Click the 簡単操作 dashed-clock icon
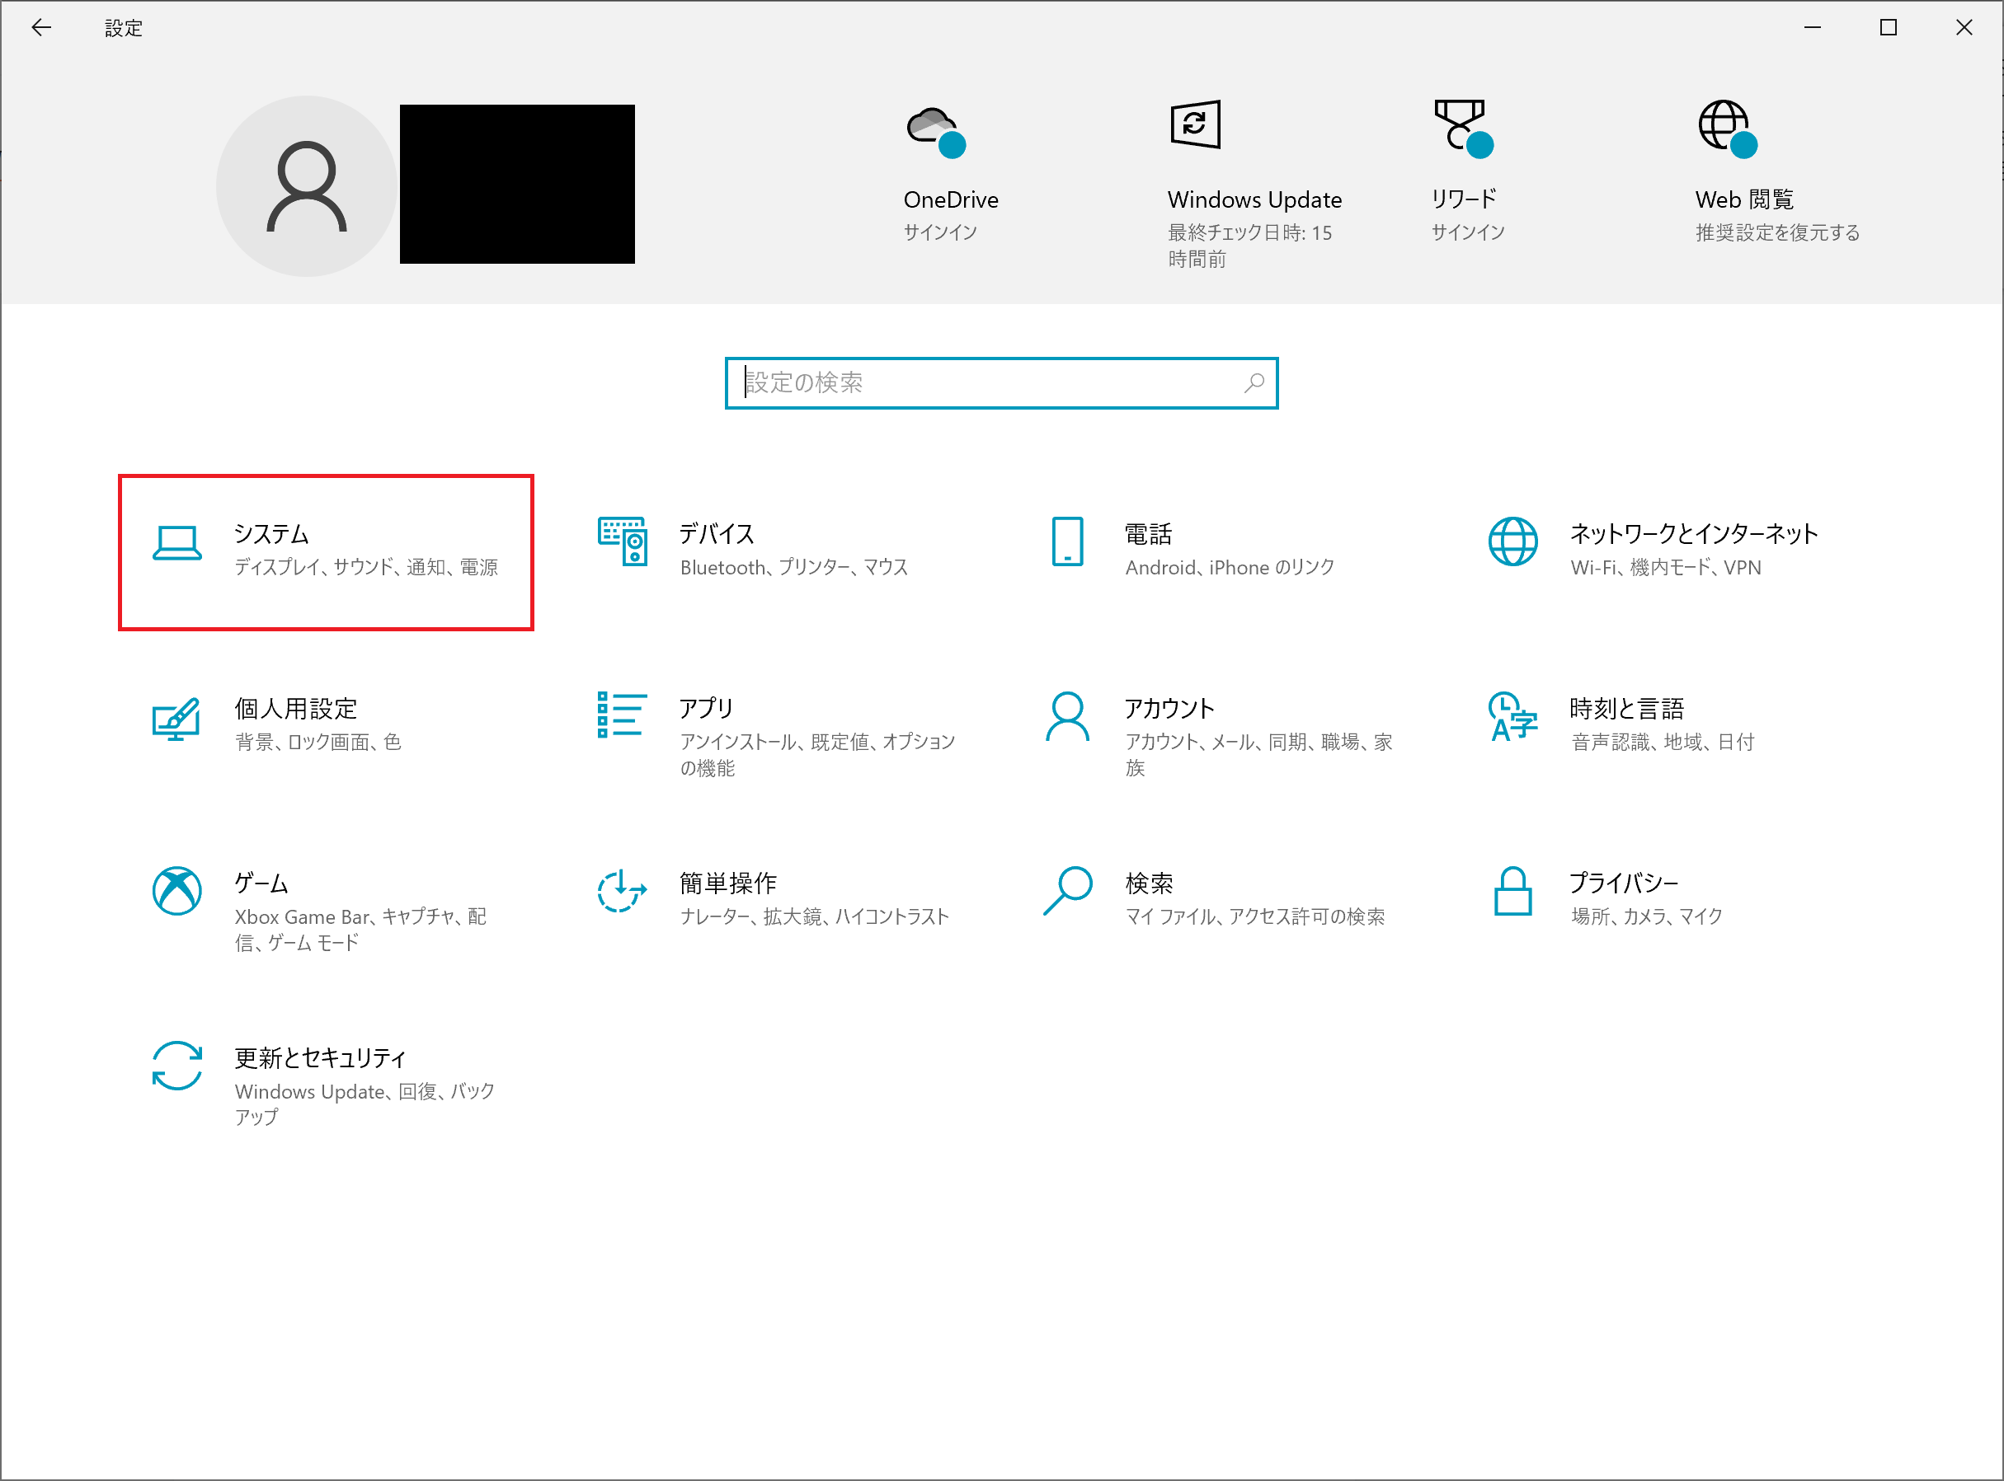The image size is (2004, 1481). click(x=623, y=891)
